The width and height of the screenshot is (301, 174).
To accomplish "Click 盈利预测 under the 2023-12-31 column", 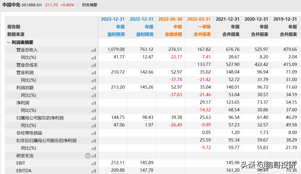I will (x=116, y=34).
